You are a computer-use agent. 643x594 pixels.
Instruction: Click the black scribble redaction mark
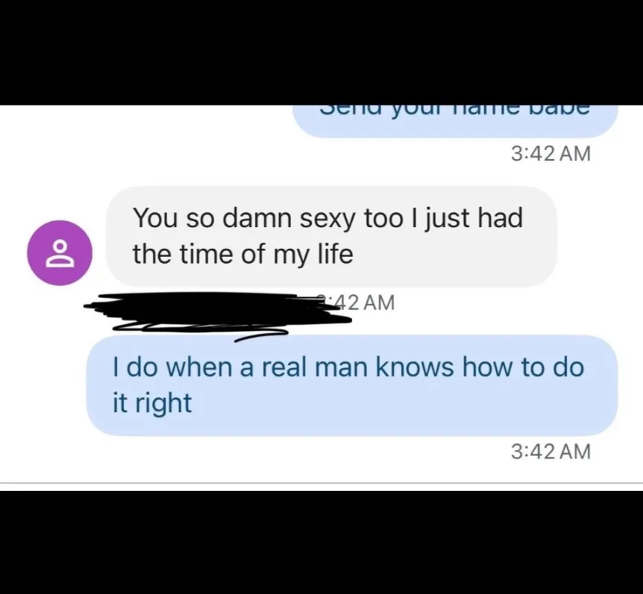[x=218, y=314]
